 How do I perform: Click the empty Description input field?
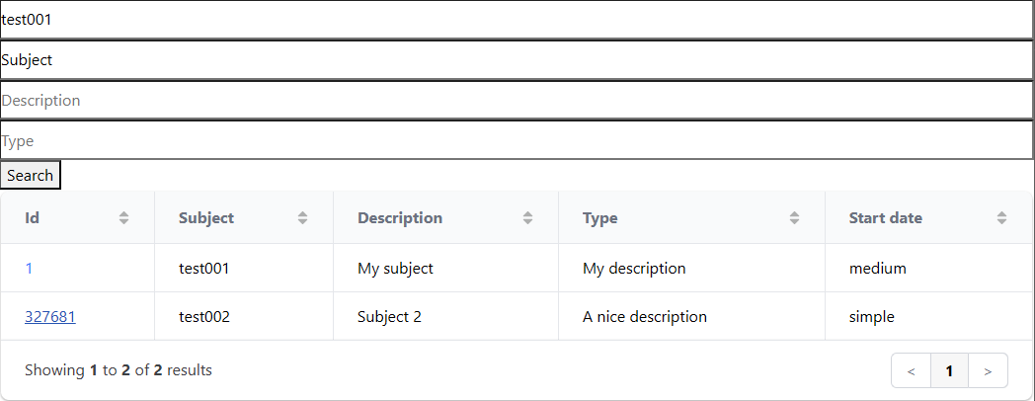(x=517, y=101)
